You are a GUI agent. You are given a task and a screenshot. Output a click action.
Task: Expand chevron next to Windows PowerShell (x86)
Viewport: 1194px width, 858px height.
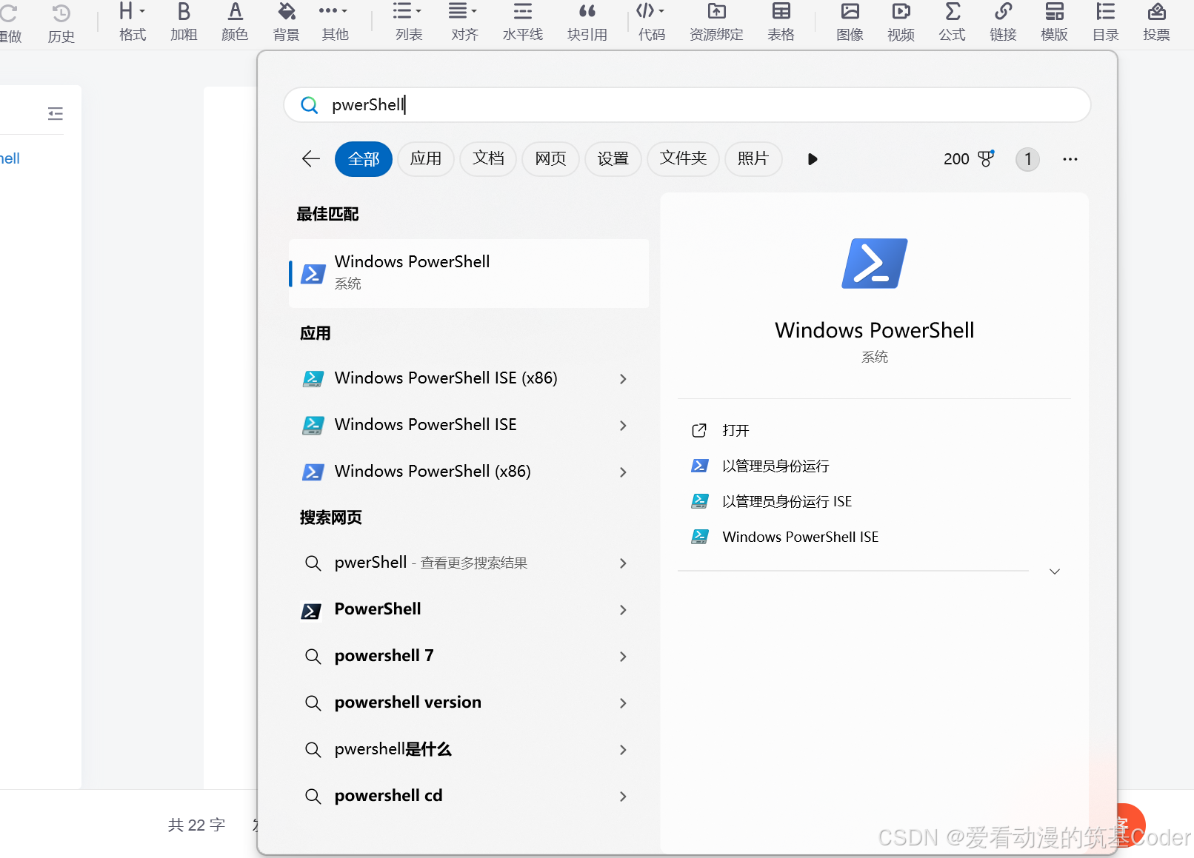click(623, 472)
